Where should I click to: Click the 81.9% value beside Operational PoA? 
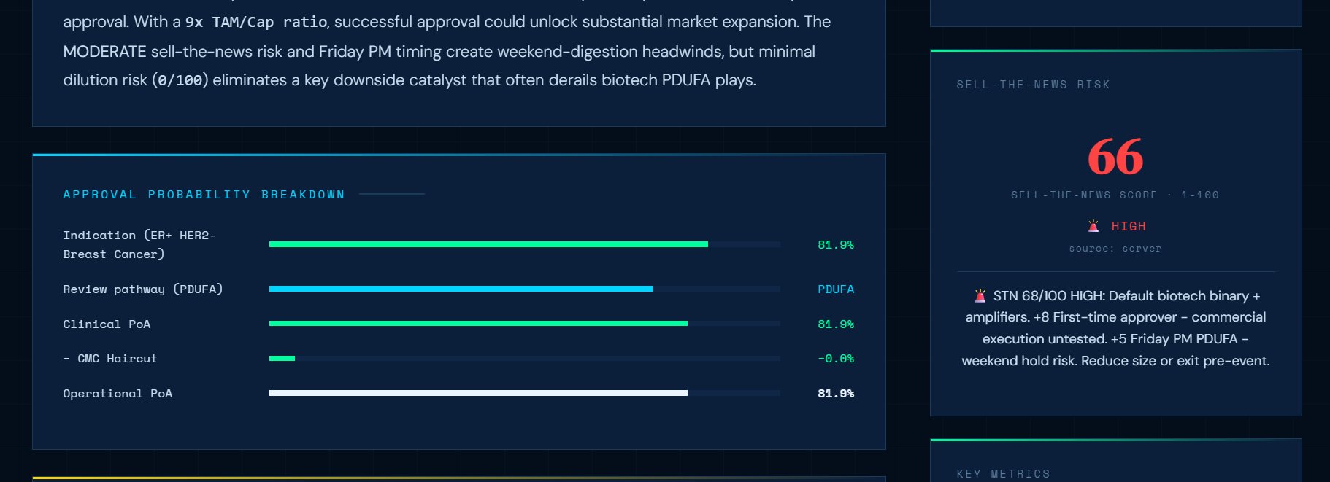point(837,393)
